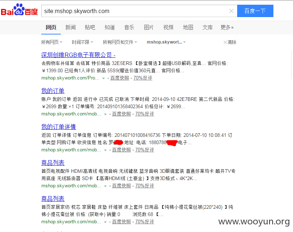Expand the URL arrow under 我的订单详情 result
293x232 pixels.
[x=106, y=150]
